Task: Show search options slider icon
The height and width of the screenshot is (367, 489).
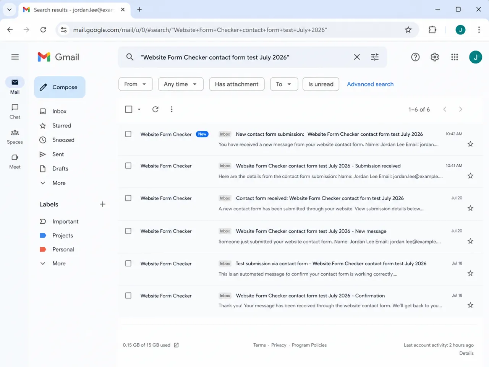Action: (x=375, y=57)
